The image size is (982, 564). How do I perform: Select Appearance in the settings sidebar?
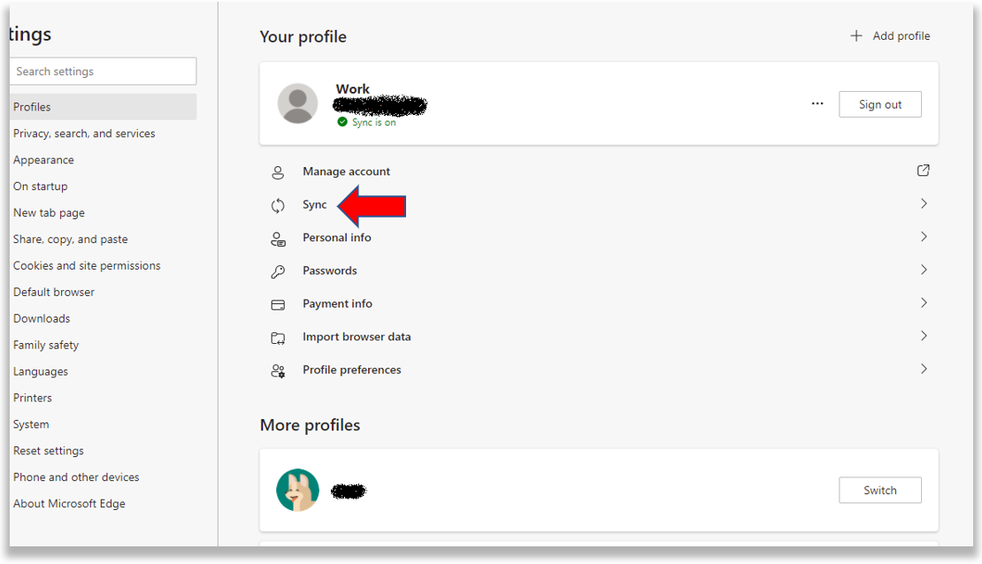(43, 160)
